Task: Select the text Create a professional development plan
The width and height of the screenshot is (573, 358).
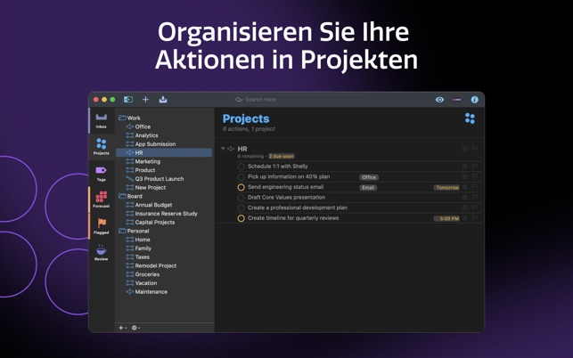Action: [x=297, y=207]
